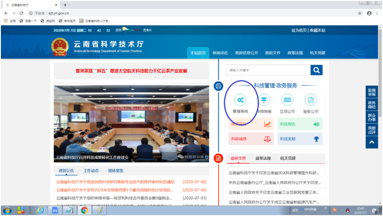Open the header 政策法规 nav item
Viewport: 383px width, 216px height.
coord(295,53)
